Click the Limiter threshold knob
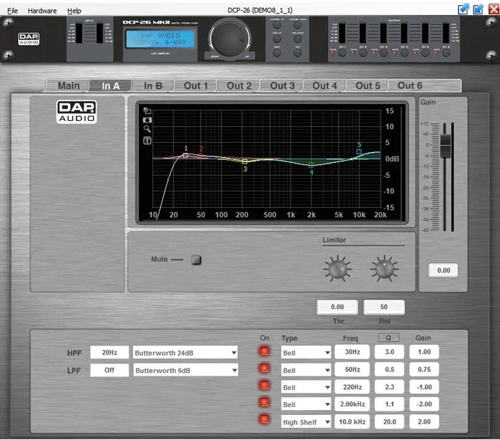500x440 pixels. (x=337, y=269)
